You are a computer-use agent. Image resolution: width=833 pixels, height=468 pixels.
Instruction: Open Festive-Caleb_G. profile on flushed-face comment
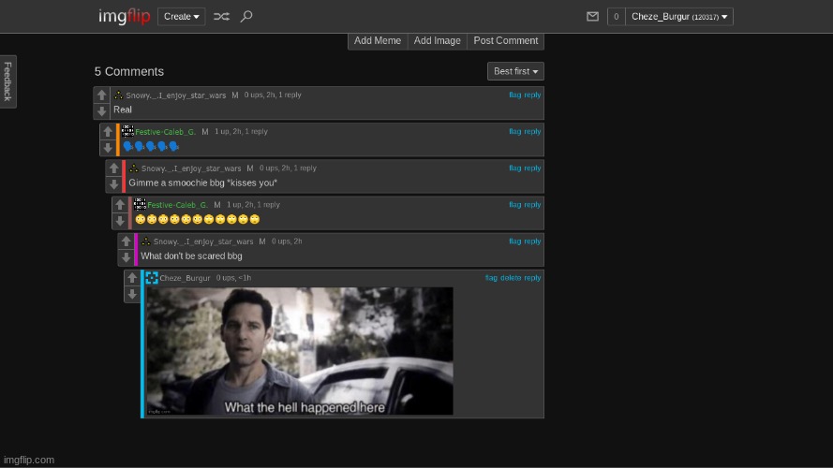177,205
